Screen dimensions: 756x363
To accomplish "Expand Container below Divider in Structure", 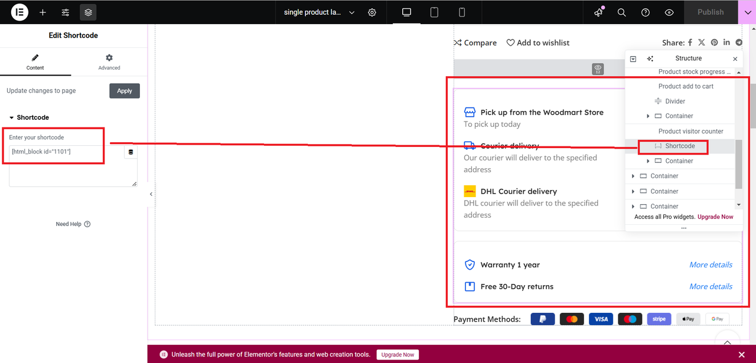I will click(648, 116).
